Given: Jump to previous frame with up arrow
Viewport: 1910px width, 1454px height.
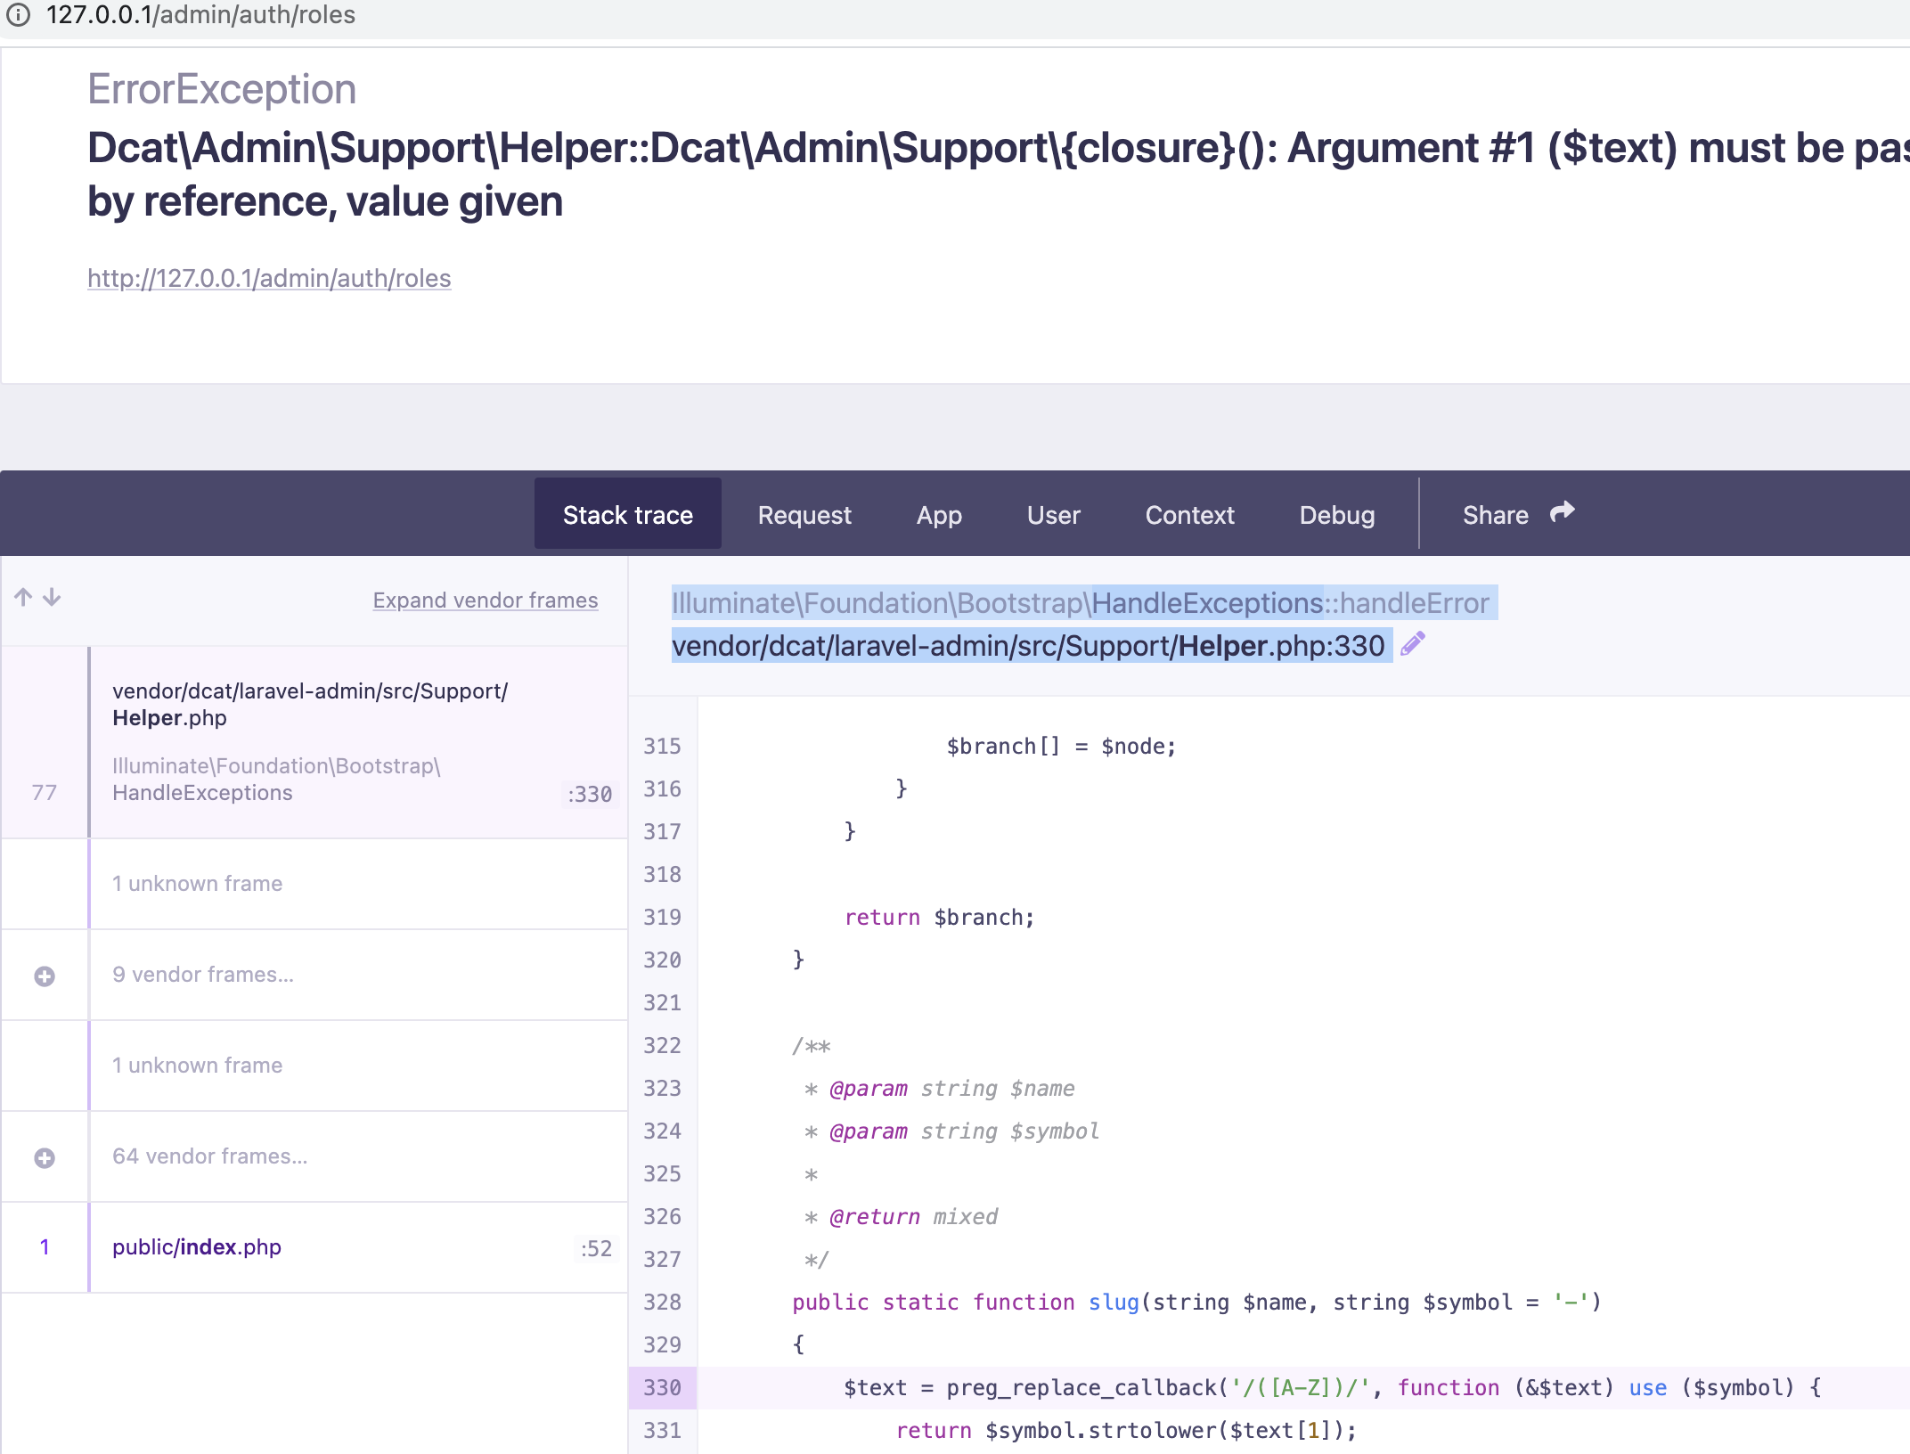Looking at the screenshot, I should click(x=23, y=597).
